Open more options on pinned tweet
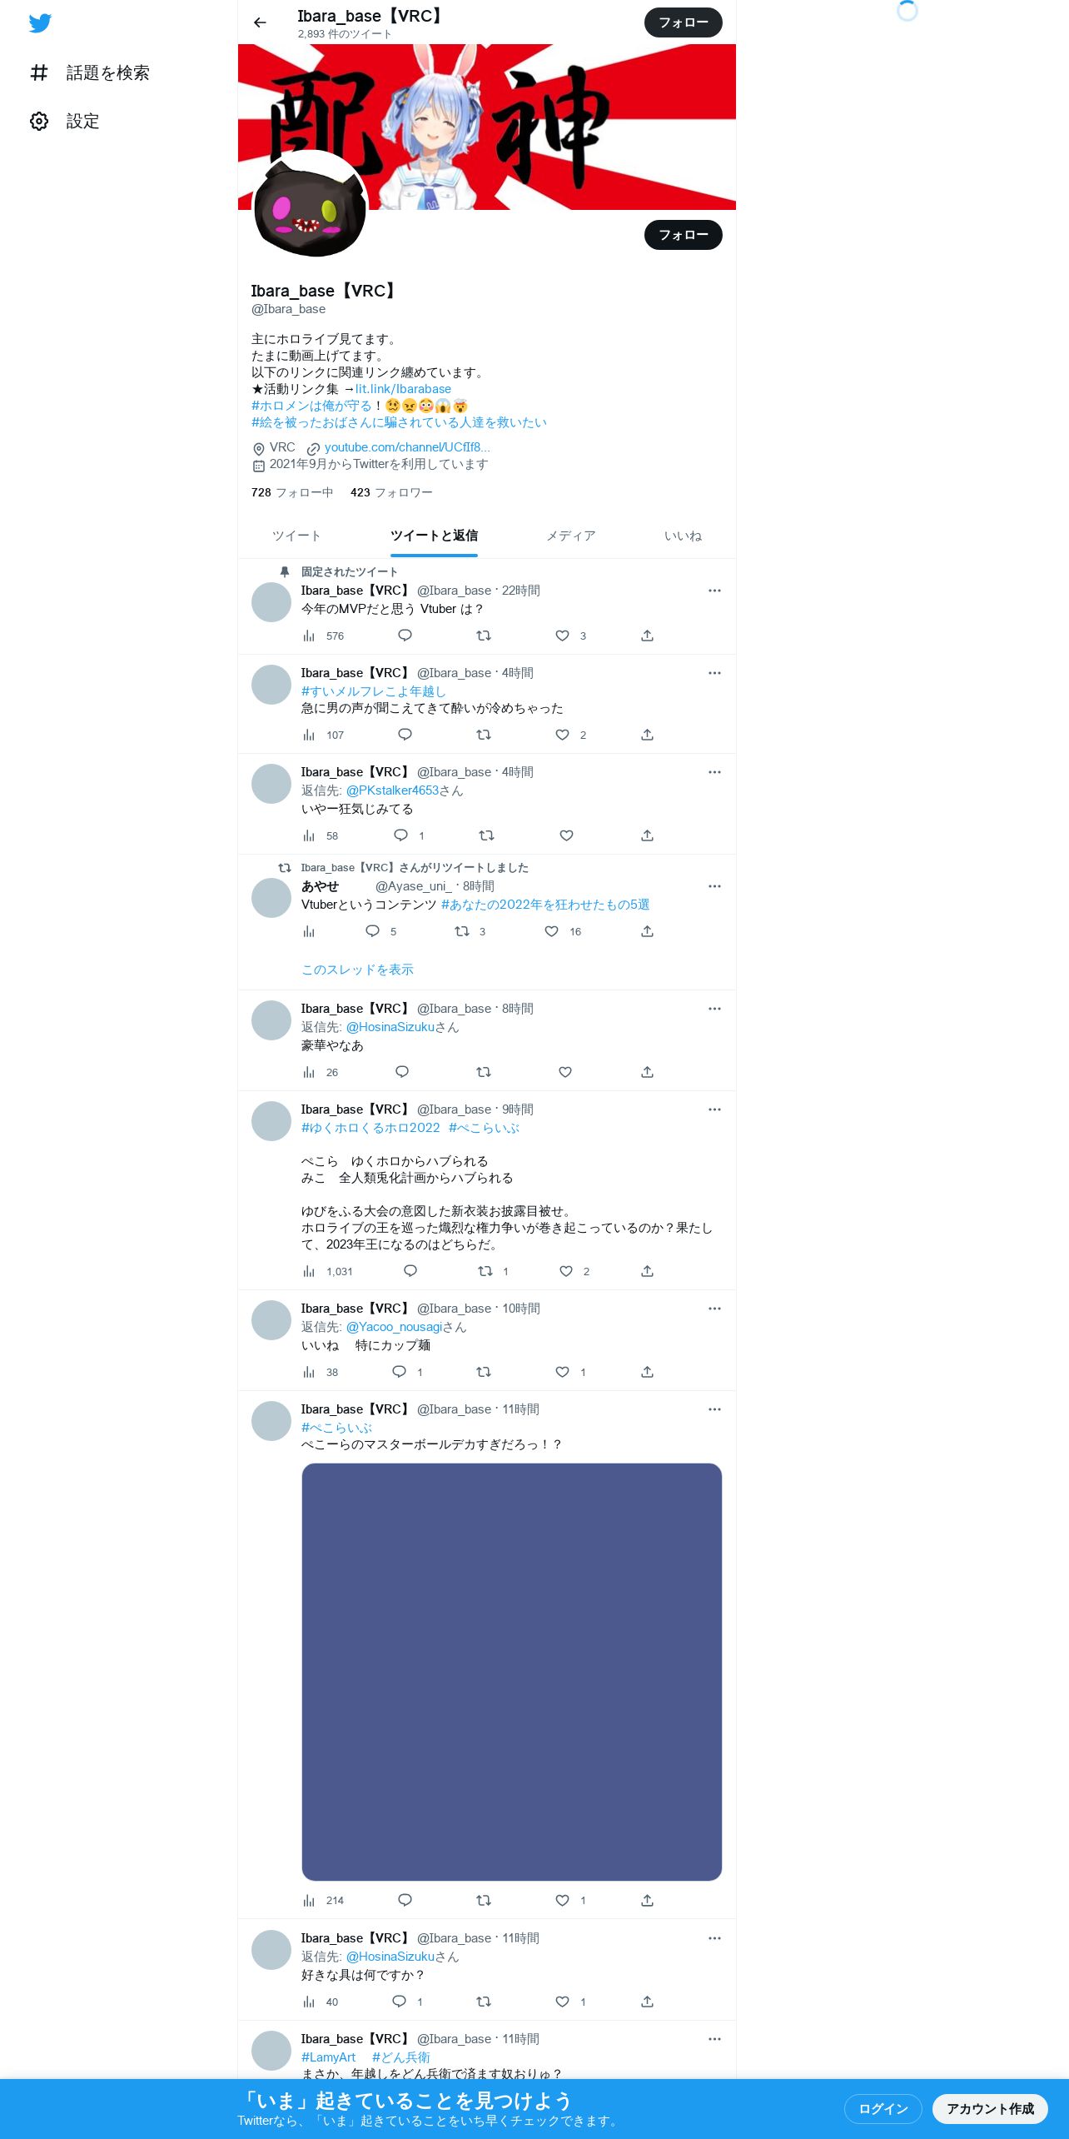Screen dimensions: 1069x2139 pos(714,591)
